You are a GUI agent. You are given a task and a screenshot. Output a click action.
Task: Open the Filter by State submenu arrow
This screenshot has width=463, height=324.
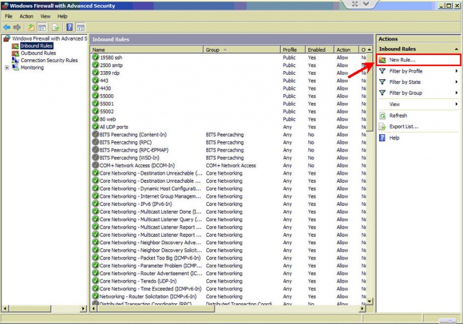coord(457,82)
